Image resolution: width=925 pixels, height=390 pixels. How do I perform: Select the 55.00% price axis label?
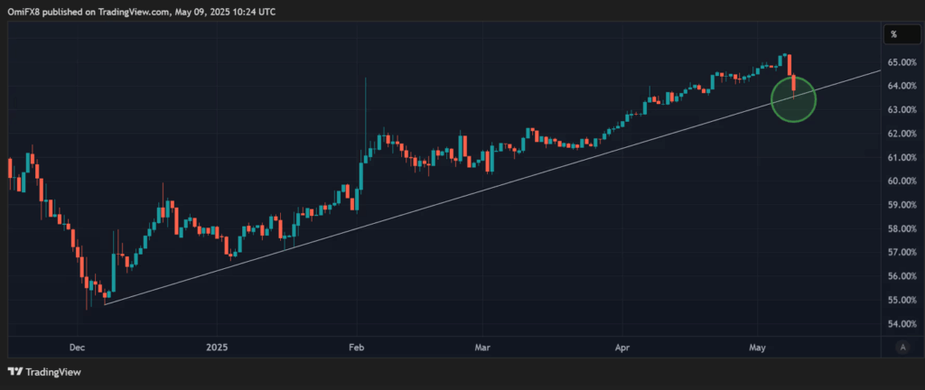[x=902, y=300]
